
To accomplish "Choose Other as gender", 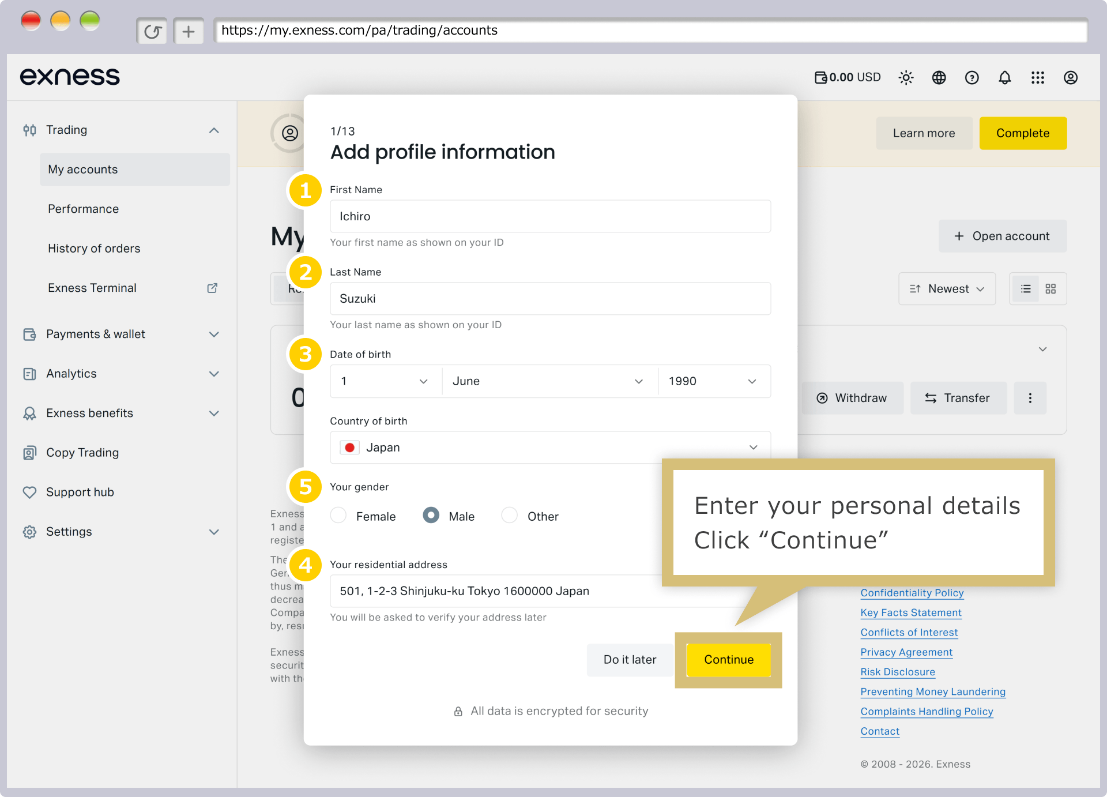I will (509, 515).
